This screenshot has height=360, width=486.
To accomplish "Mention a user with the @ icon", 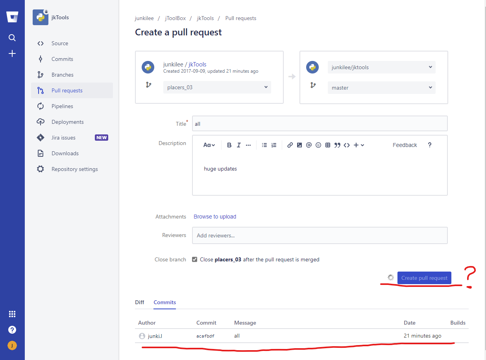I will point(309,145).
